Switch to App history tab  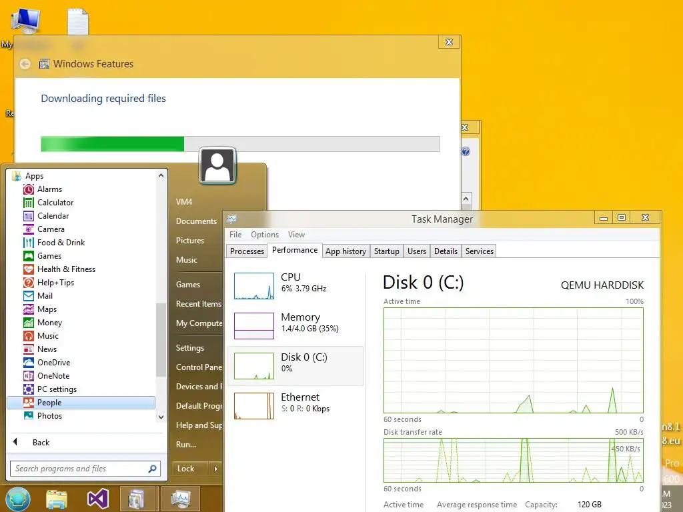(x=346, y=251)
